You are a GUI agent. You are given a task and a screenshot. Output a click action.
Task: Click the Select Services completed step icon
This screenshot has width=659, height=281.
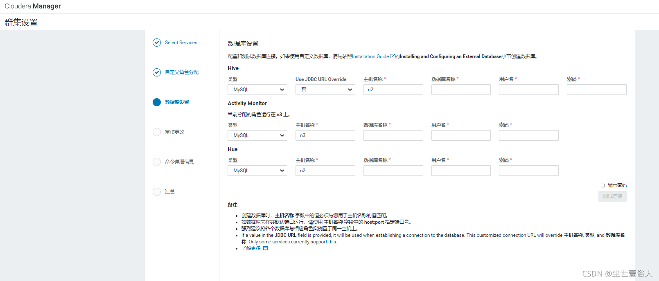(157, 43)
